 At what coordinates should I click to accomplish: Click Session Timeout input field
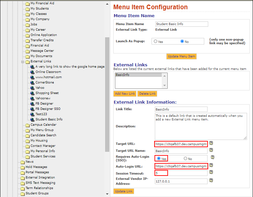coord(181,173)
